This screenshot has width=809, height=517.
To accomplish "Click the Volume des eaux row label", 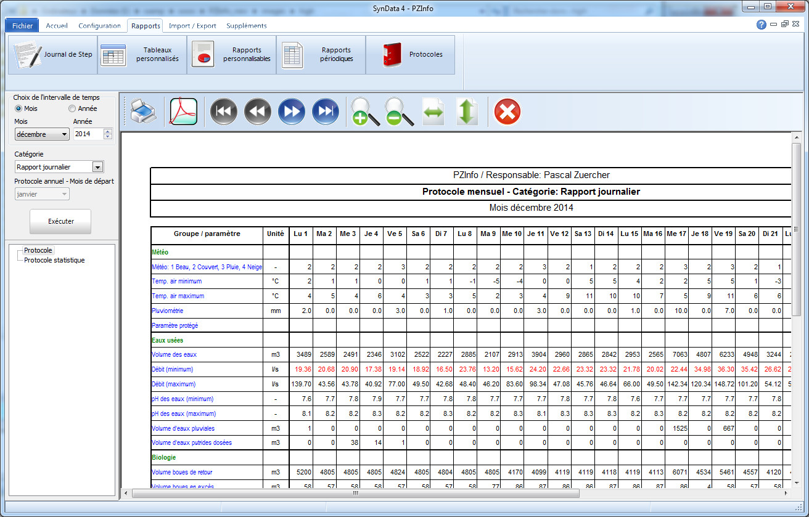I will click(x=175, y=355).
